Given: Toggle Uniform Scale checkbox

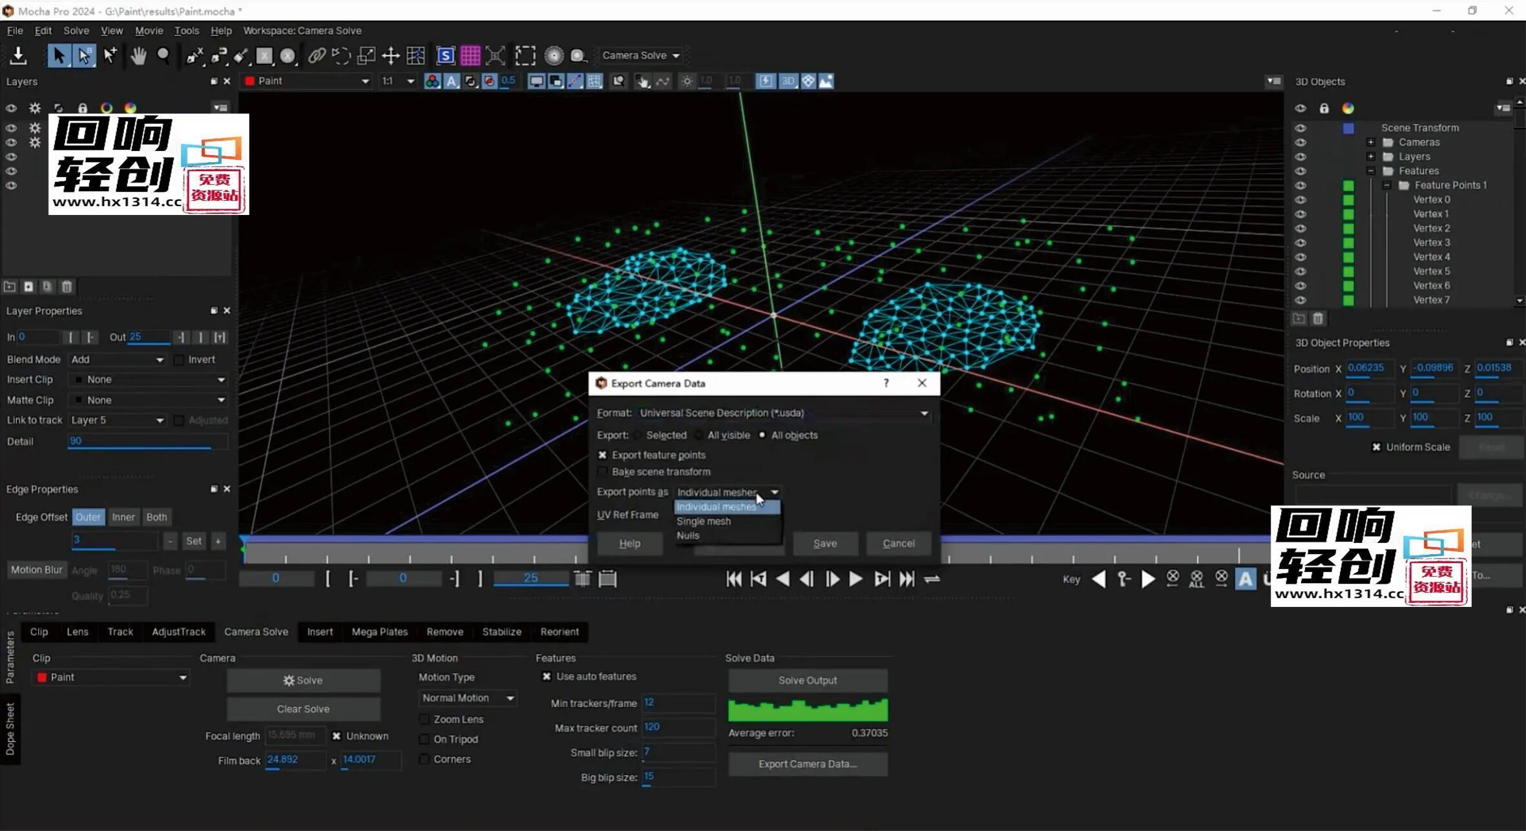Looking at the screenshot, I should click(1376, 447).
